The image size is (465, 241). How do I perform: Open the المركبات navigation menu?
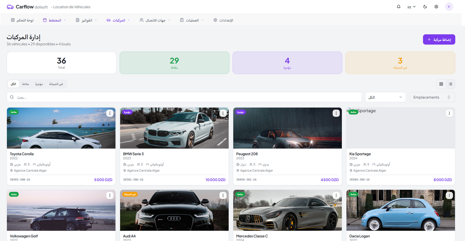tap(118, 20)
